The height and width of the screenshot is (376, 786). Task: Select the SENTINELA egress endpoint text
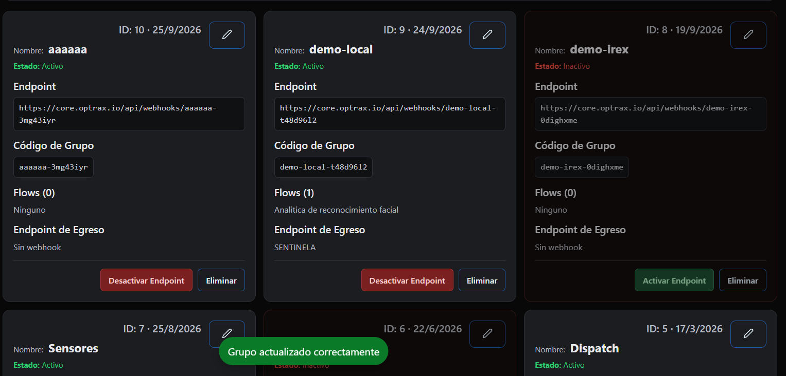[x=295, y=248]
